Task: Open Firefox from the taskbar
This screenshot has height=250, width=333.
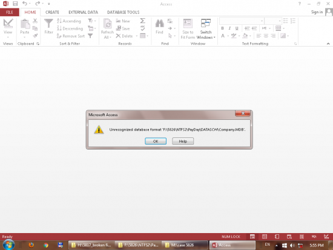Action: 31,245
